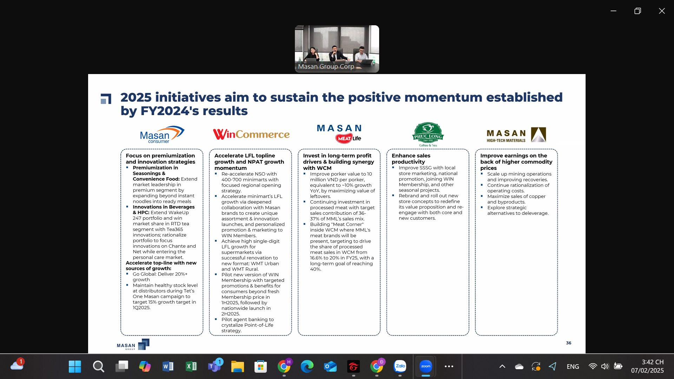Open taskbar Search
Screen dimensions: 674x379
point(98,366)
